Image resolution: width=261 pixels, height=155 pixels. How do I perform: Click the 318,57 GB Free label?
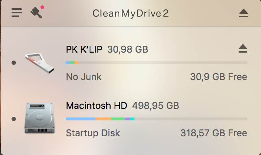214,133
